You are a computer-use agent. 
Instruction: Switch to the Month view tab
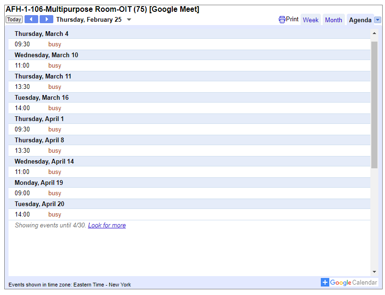[x=334, y=20]
